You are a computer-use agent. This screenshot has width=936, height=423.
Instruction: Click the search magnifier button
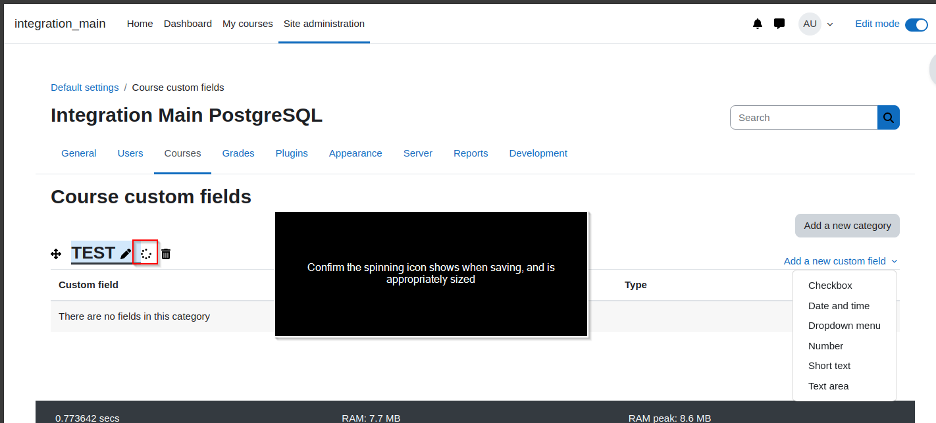point(889,118)
